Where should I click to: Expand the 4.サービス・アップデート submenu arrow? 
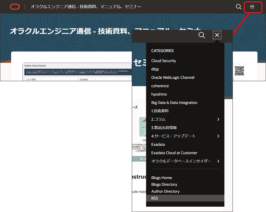click(x=218, y=136)
